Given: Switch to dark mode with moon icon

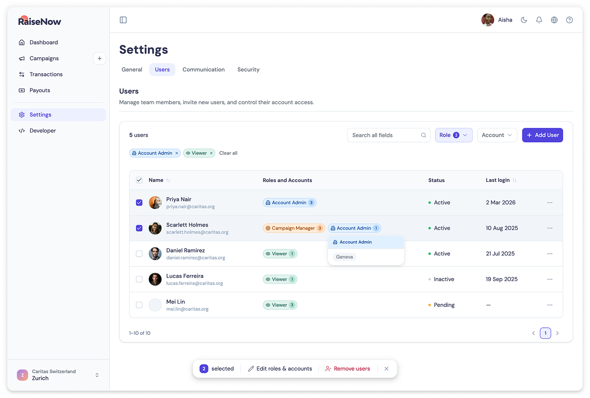Looking at the screenshot, I should (523, 20).
